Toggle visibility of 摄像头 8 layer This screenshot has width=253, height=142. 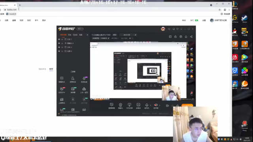pyautogui.click(x=59, y=43)
